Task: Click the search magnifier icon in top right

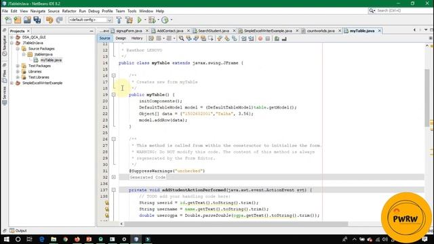Action: click(x=371, y=11)
